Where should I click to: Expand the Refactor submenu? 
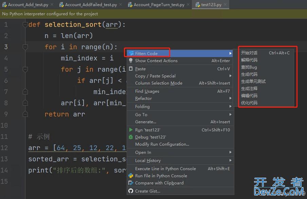tap(180, 98)
